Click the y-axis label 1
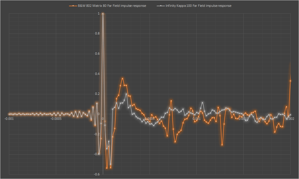299x179 pixels. (x=99, y=13)
